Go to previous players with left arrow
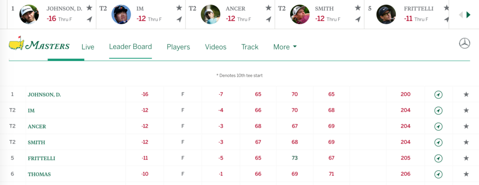This screenshot has width=479, height=185. pos(461,15)
